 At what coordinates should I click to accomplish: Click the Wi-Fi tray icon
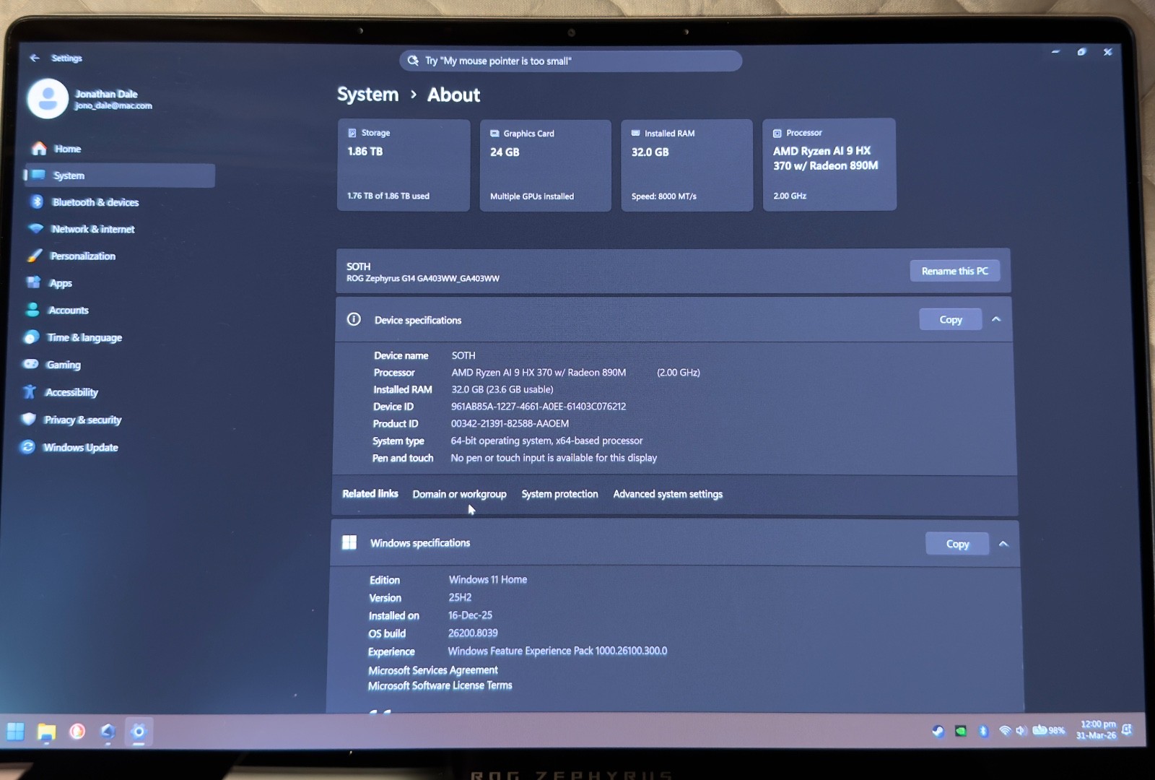[1004, 731]
